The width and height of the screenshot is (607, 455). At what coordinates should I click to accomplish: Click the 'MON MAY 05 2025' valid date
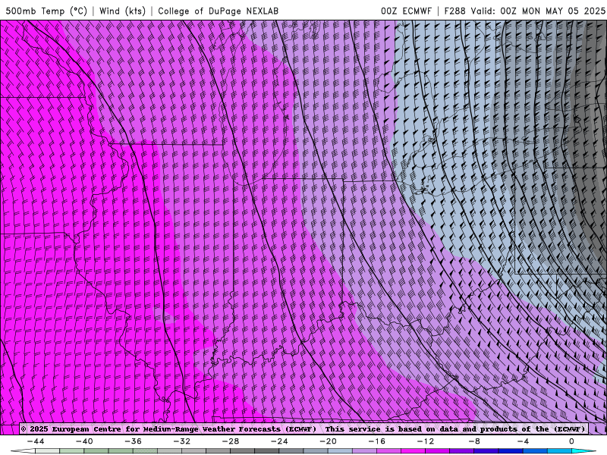(x=564, y=11)
